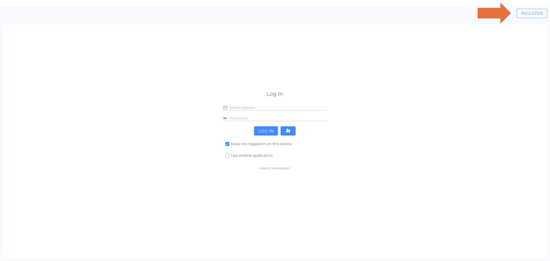Click the envelope icon beside Email address

pos(225,108)
